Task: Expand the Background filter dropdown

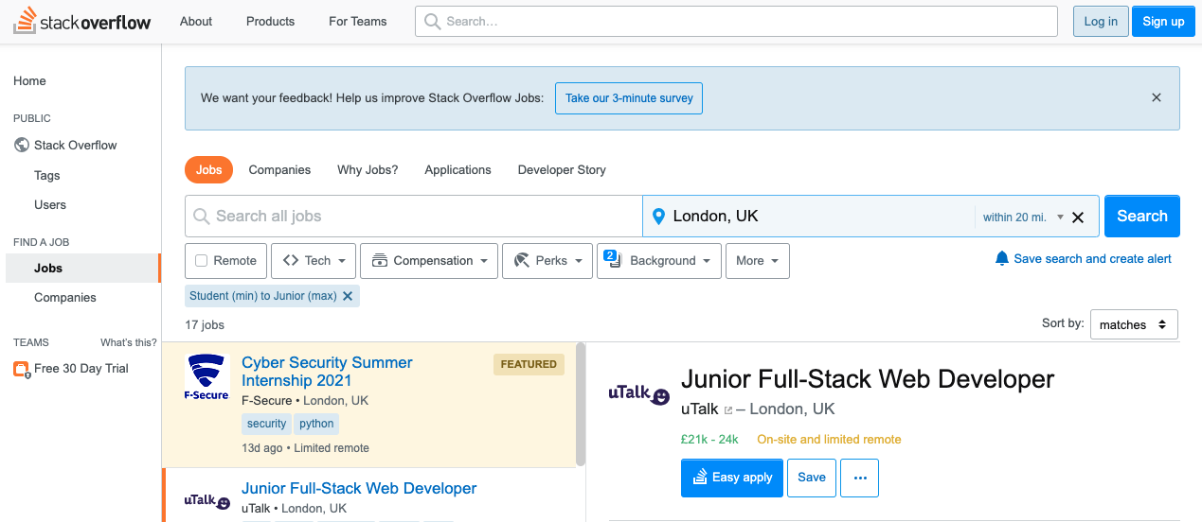Action: click(659, 261)
